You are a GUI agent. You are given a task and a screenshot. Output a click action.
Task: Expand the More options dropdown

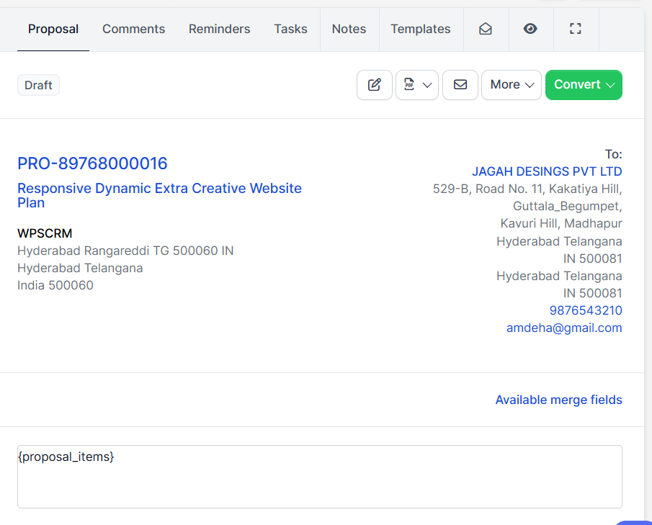click(x=512, y=85)
